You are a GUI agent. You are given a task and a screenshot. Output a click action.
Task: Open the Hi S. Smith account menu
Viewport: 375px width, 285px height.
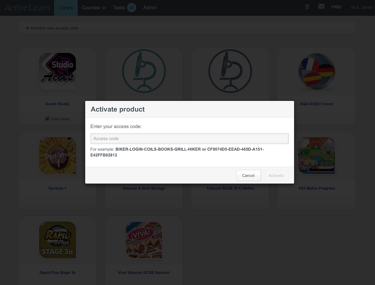[x=362, y=8]
